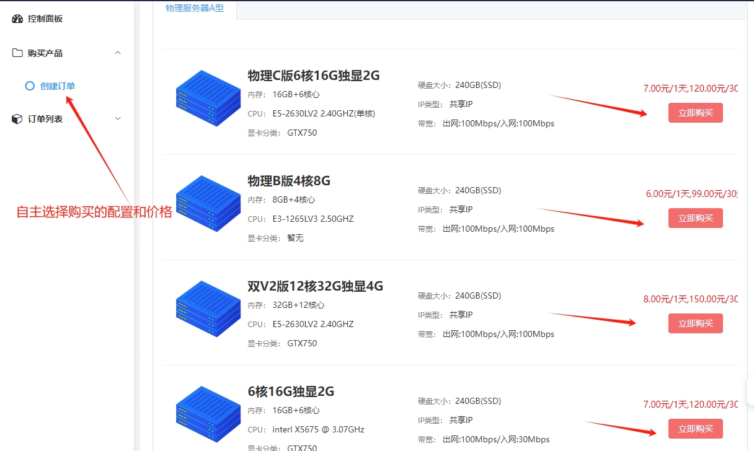The width and height of the screenshot is (754, 451).
Task: Click server icon for 双V2版12核32G独显4G
Action: coord(208,308)
